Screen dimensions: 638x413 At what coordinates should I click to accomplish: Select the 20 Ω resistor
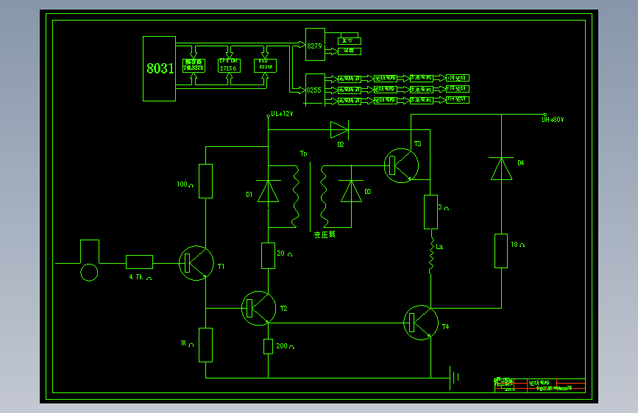[x=268, y=256]
